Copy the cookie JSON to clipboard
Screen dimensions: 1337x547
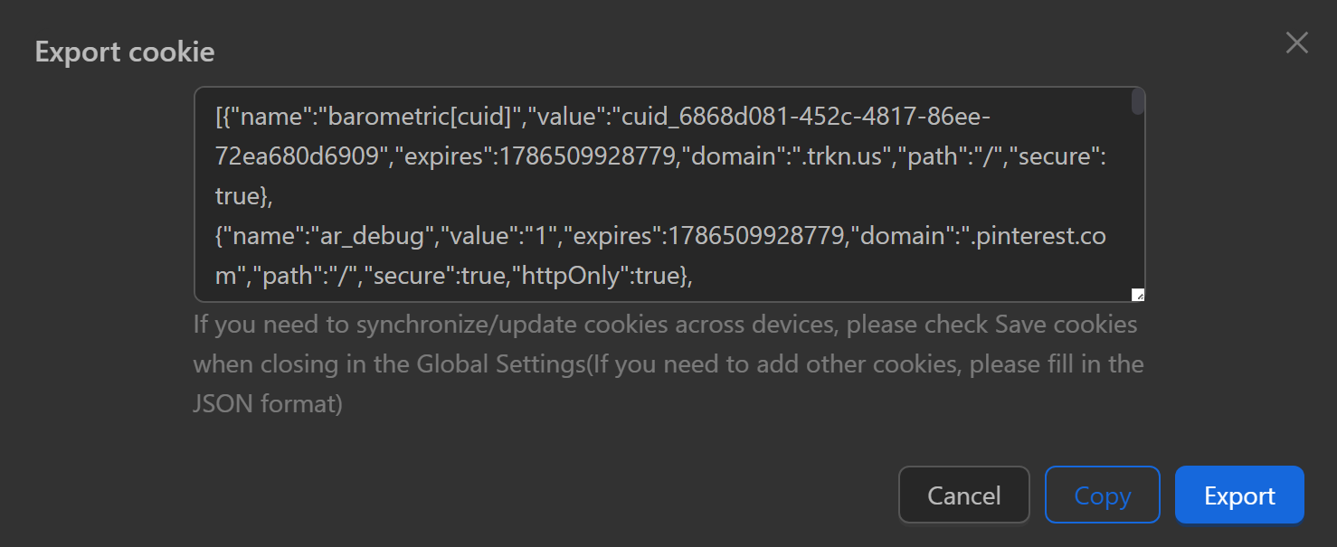1102,495
